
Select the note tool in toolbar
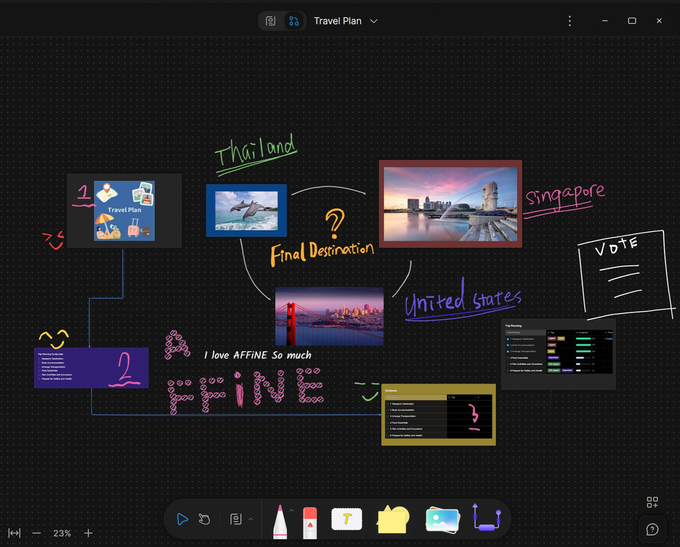pyautogui.click(x=236, y=519)
